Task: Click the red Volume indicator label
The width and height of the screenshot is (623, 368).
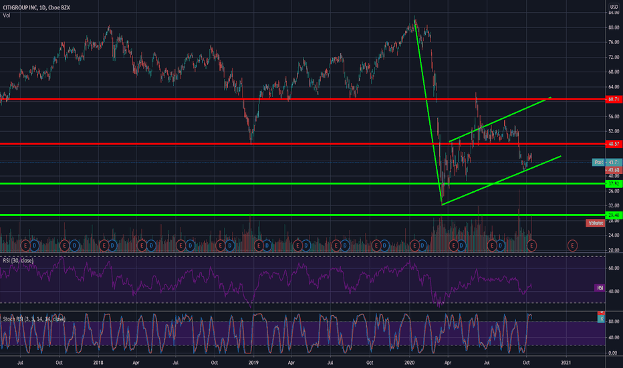Action: [x=595, y=223]
